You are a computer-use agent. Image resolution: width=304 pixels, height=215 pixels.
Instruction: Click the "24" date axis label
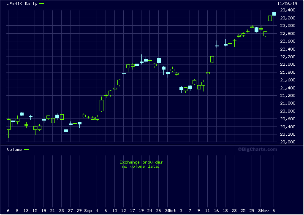(149, 210)
